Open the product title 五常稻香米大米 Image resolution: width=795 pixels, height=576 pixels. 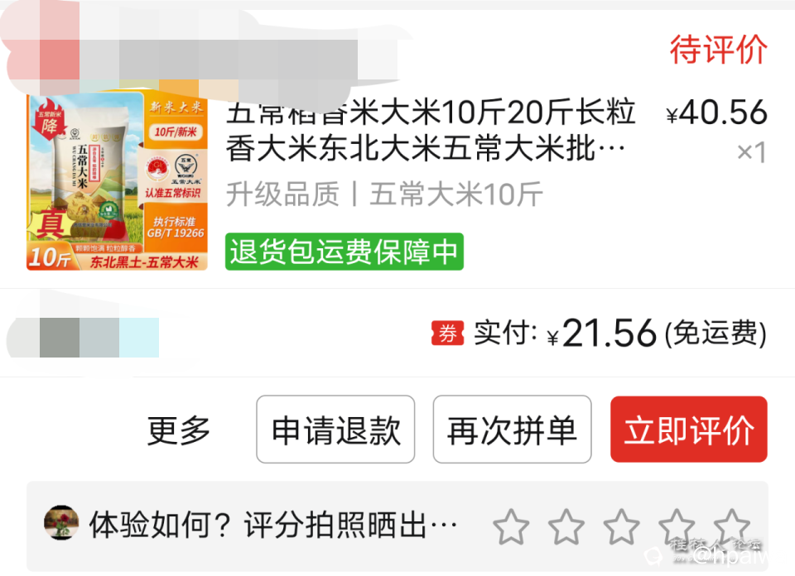430,130
